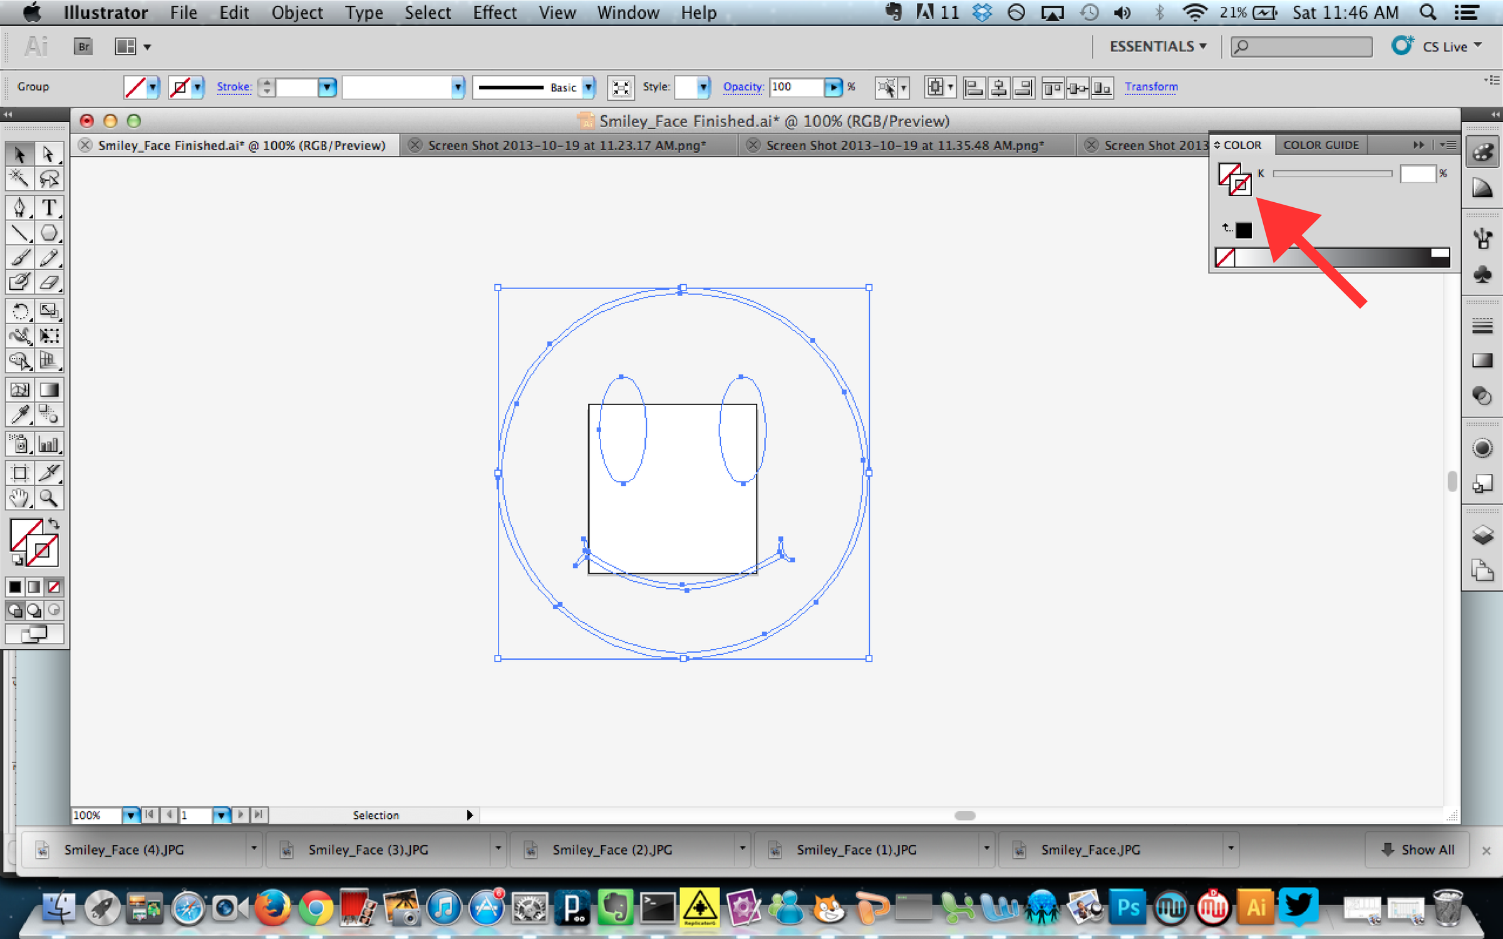Switch to the COLOR GUIDE tab

point(1320,145)
